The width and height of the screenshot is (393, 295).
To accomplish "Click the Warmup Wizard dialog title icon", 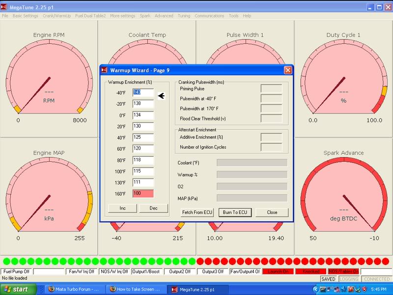I will point(105,70).
